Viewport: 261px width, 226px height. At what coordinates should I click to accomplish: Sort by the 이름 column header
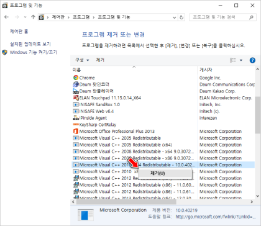(x=134, y=70)
